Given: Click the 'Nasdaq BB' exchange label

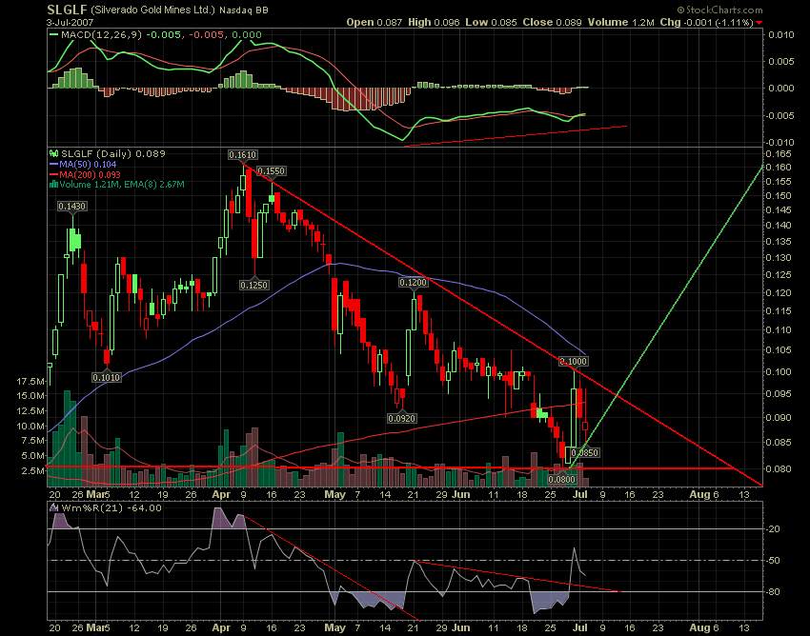Looking at the screenshot, I should 243,10.
